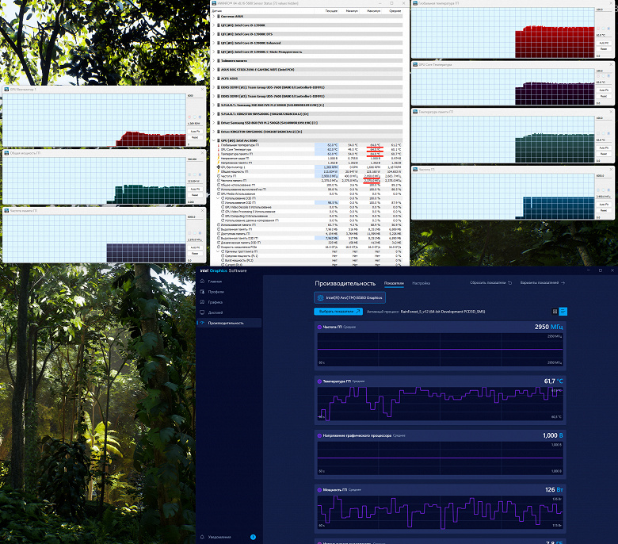Click Auto Fit in Общая мощность ГП graph

(195, 190)
